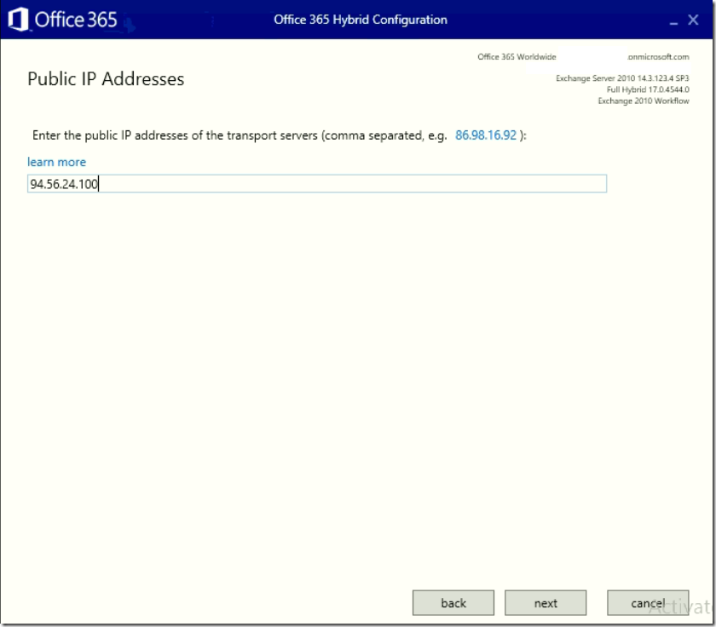
Task: Click the example IP 86.98.16.92
Action: [x=485, y=135]
